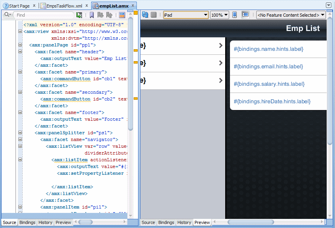
Task: Click the green go-to-line icon beside Find
Action: coord(80,15)
